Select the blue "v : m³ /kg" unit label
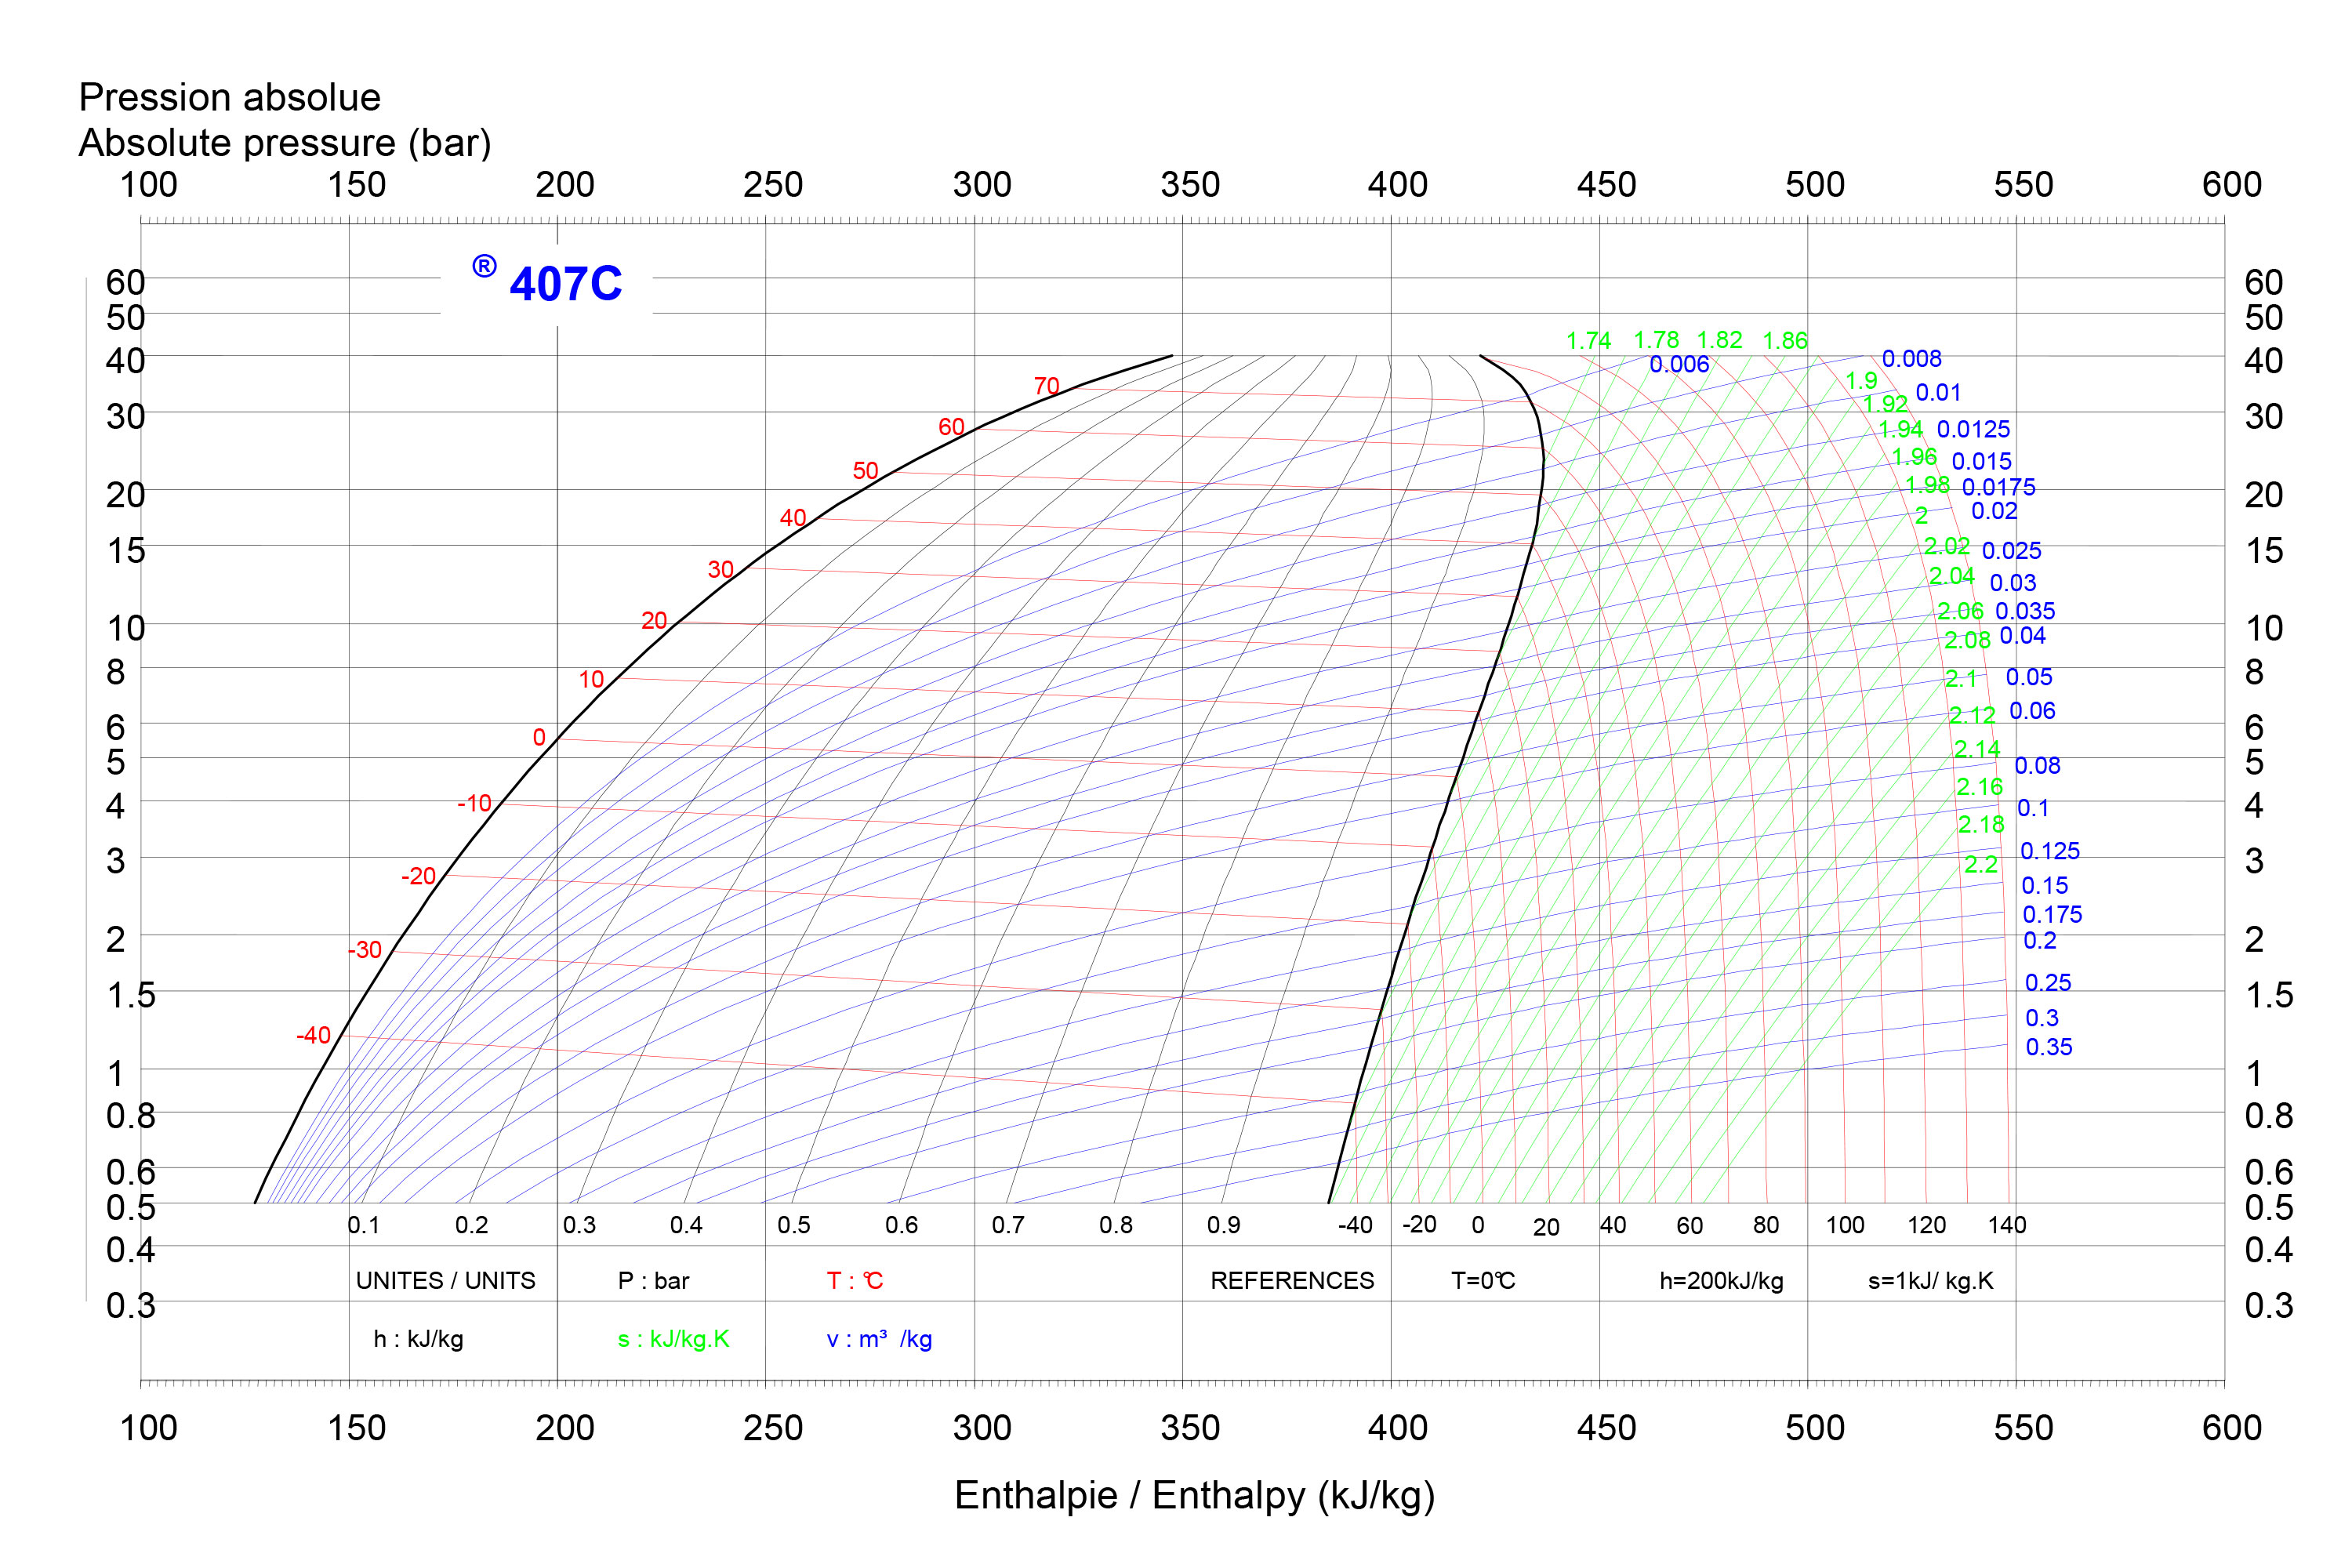 tap(879, 1339)
